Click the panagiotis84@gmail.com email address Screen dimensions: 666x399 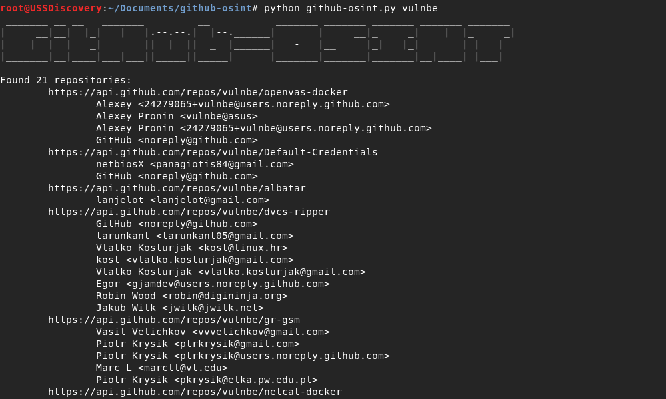pos(222,164)
